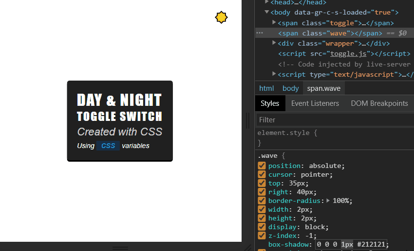Expand the span.toggle element node
The image size is (414, 251).
tap(274, 23)
